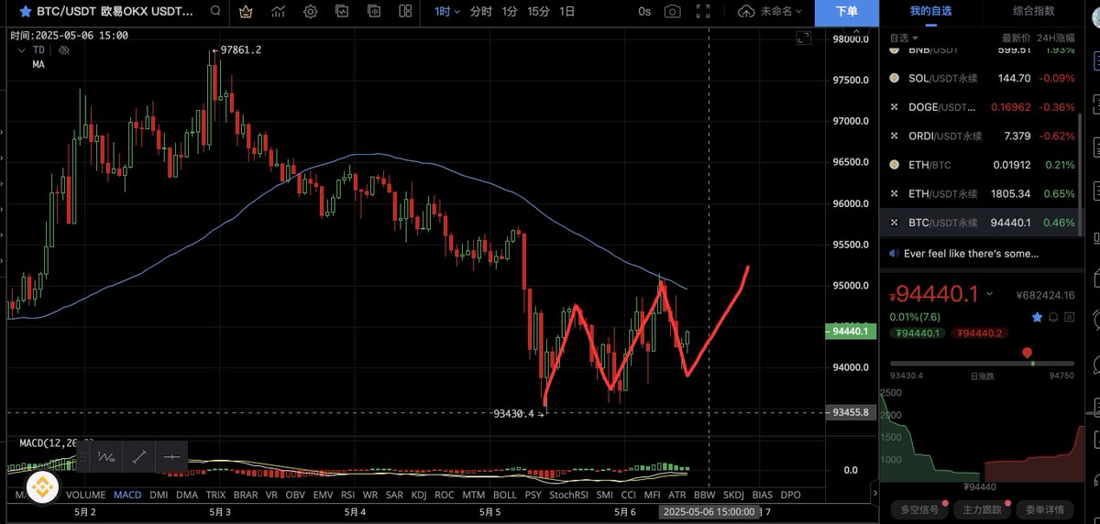The image size is (1100, 524).
Task: Select ETH/USDT永续 watchlist row
Action: click(x=984, y=193)
